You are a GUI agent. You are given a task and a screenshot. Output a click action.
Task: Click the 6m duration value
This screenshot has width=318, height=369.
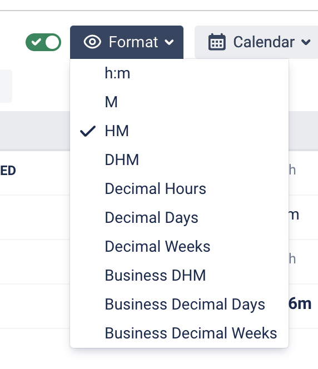click(x=300, y=303)
